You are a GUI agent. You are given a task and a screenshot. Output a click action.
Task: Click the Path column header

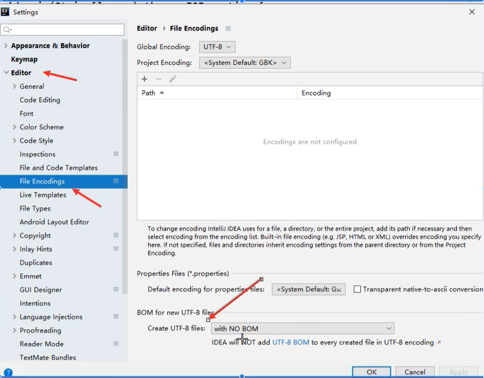(217, 93)
